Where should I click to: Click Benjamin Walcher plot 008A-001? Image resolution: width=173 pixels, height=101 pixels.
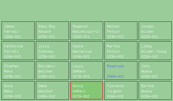pyautogui.click(x=52, y=71)
